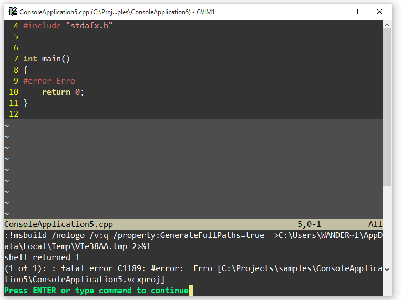Click the ConsoleApplication5.cpp status line name

[58, 224]
